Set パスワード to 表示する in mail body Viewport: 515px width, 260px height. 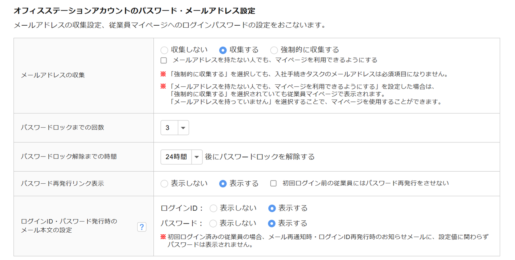pos(272,223)
